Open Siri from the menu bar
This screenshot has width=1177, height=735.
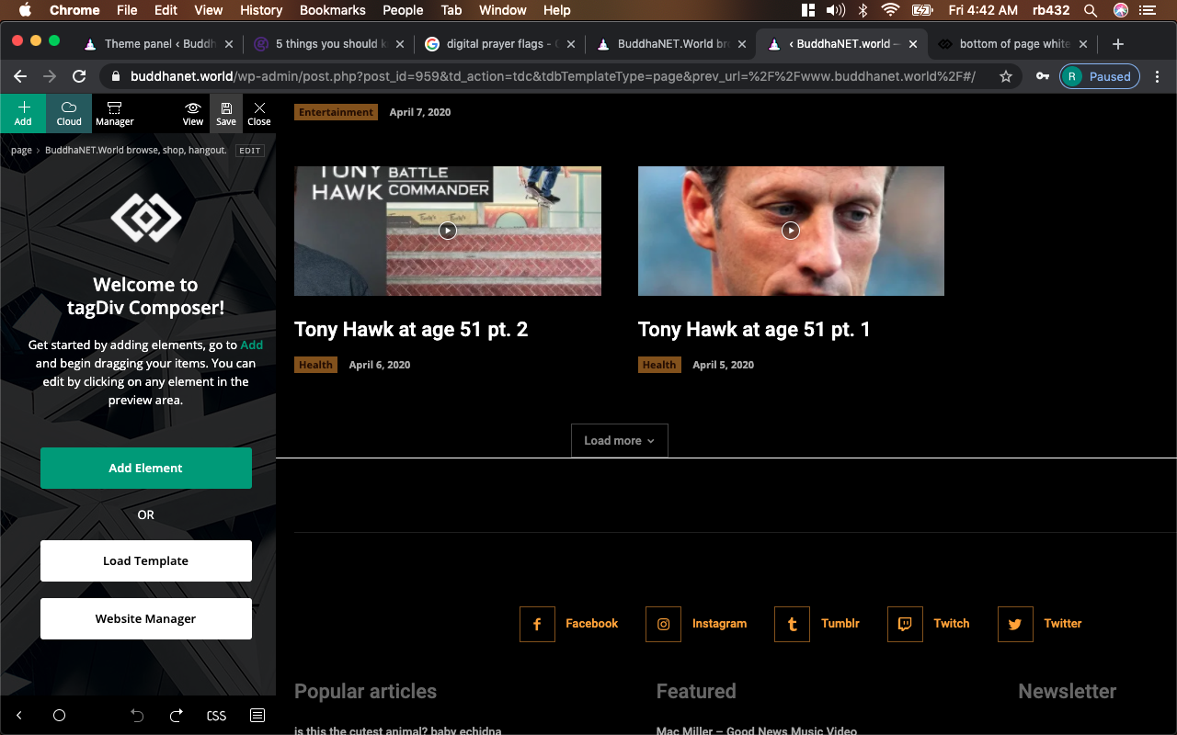[x=1121, y=10]
